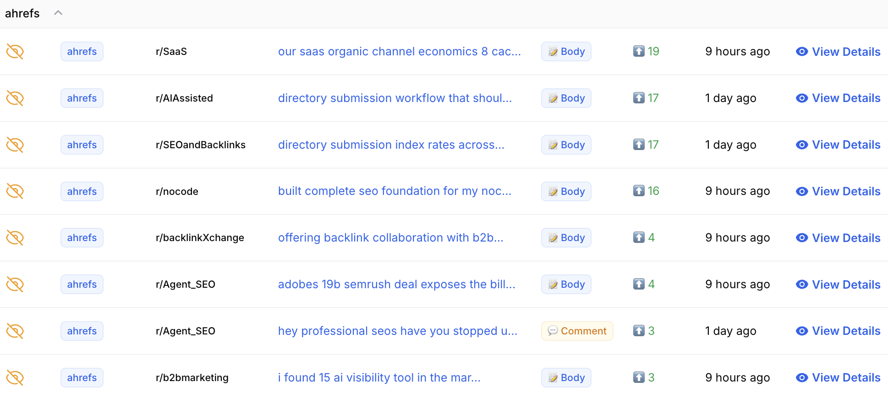This screenshot has width=888, height=398.
Task: Click eye icon beside r/AIAssisted View Details
Action: (x=802, y=98)
